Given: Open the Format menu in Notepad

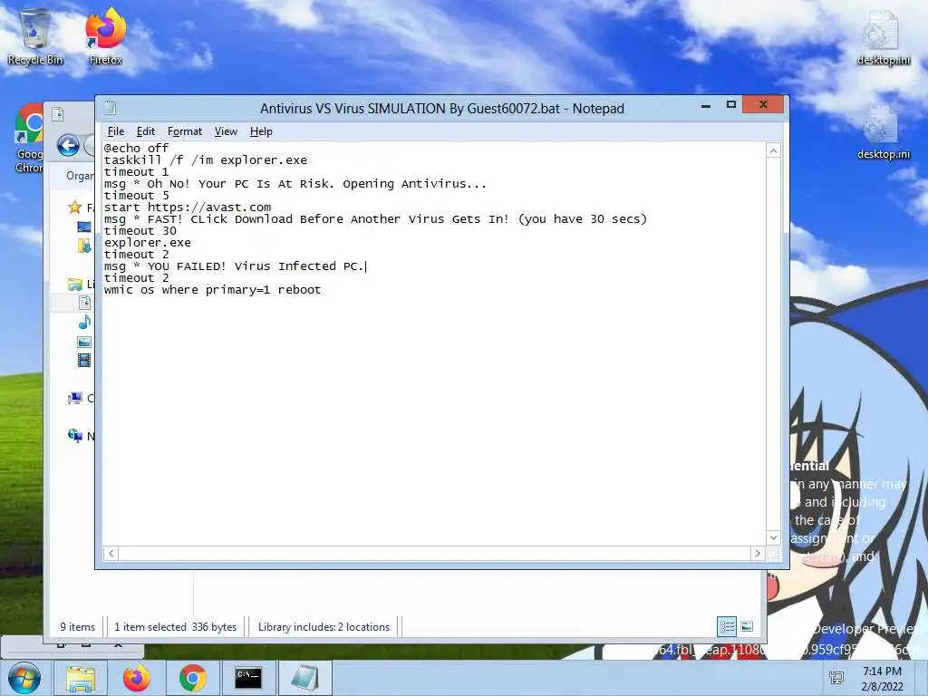Looking at the screenshot, I should click(185, 131).
